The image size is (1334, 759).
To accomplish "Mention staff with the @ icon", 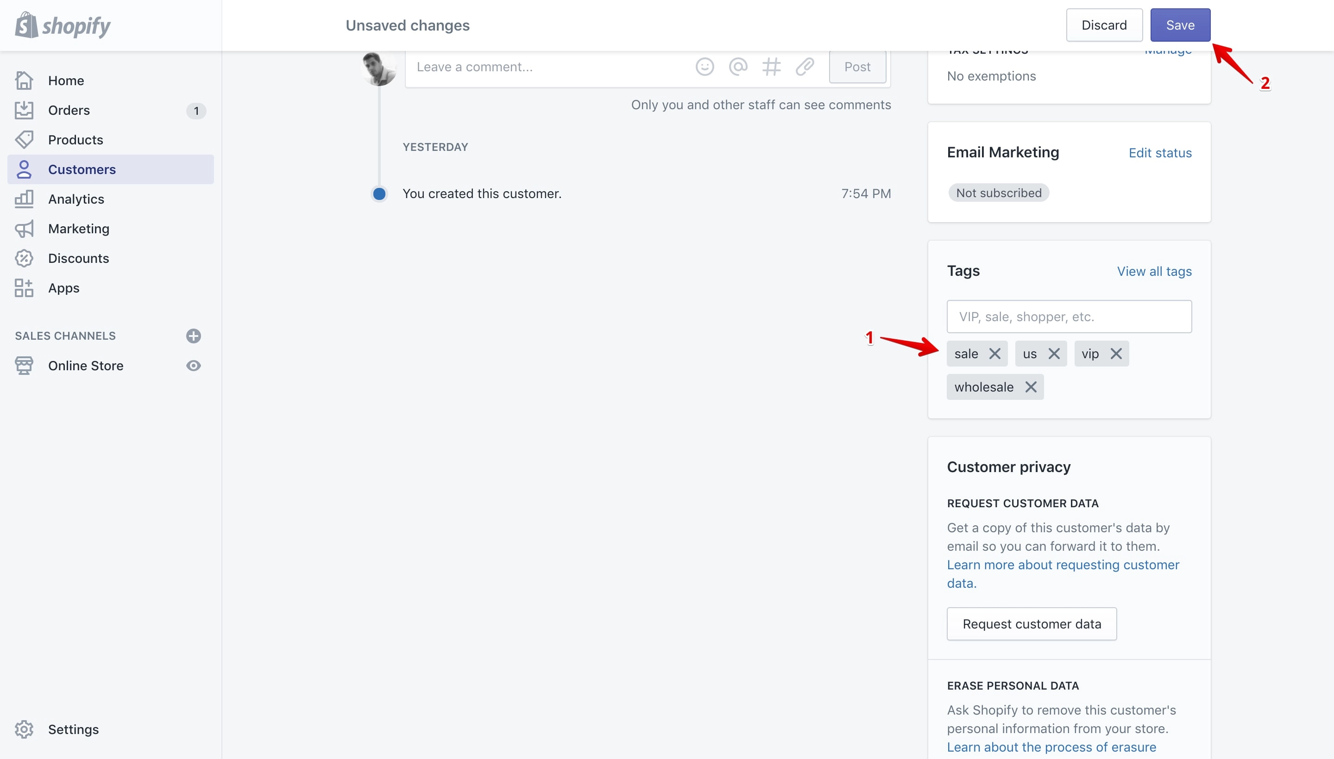I will (x=738, y=67).
